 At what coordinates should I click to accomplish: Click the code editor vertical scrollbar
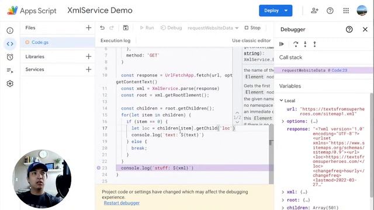tap(271, 154)
